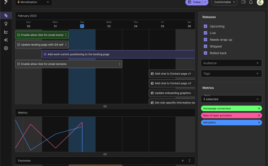This screenshot has height=166, width=268.
Task: Click the Footnotes section title
Action: (24, 161)
